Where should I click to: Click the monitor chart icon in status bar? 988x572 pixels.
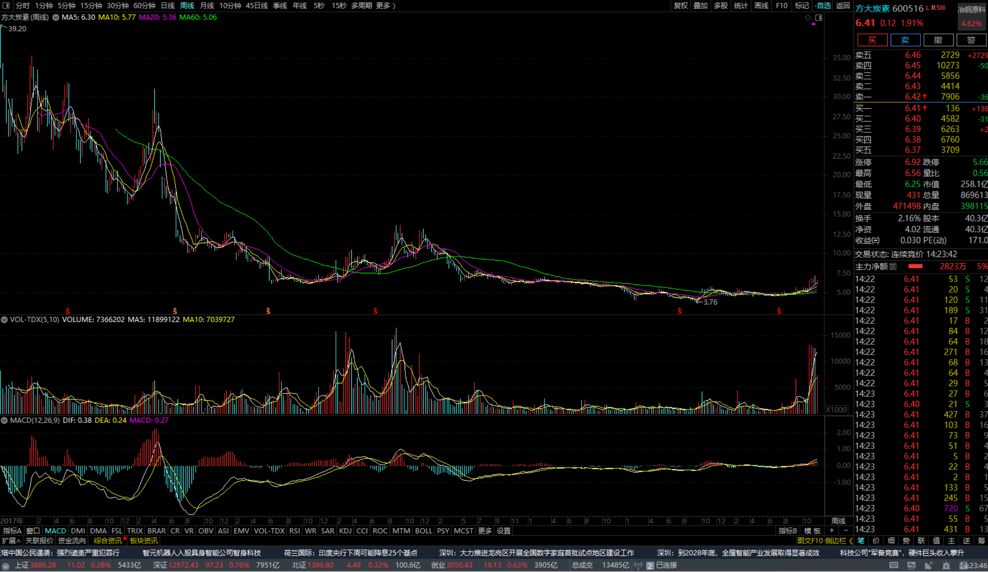tap(911, 565)
